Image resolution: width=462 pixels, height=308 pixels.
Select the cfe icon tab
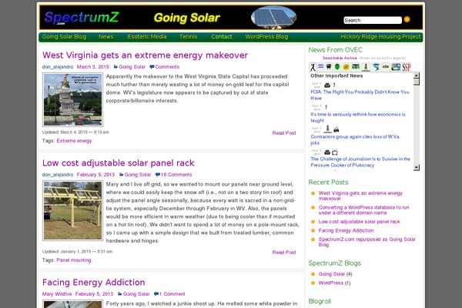point(386,67)
